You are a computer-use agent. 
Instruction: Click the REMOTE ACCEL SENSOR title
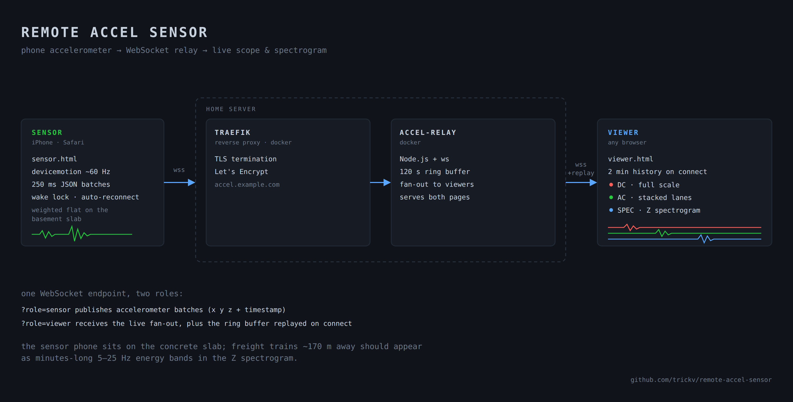114,32
